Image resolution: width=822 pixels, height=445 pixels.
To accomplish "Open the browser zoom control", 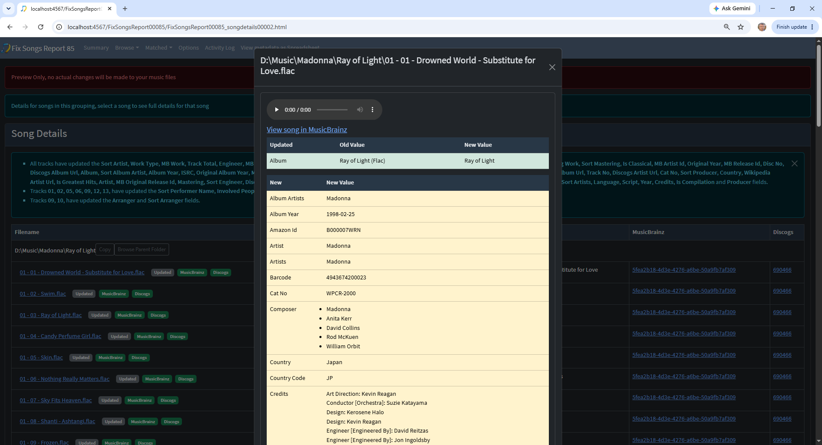I will tap(727, 27).
